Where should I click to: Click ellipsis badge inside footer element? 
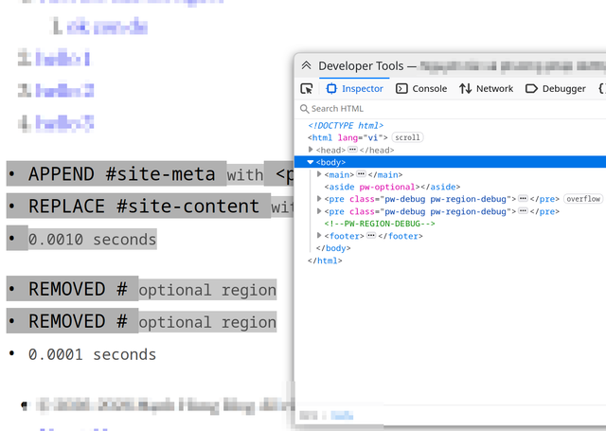(371, 236)
